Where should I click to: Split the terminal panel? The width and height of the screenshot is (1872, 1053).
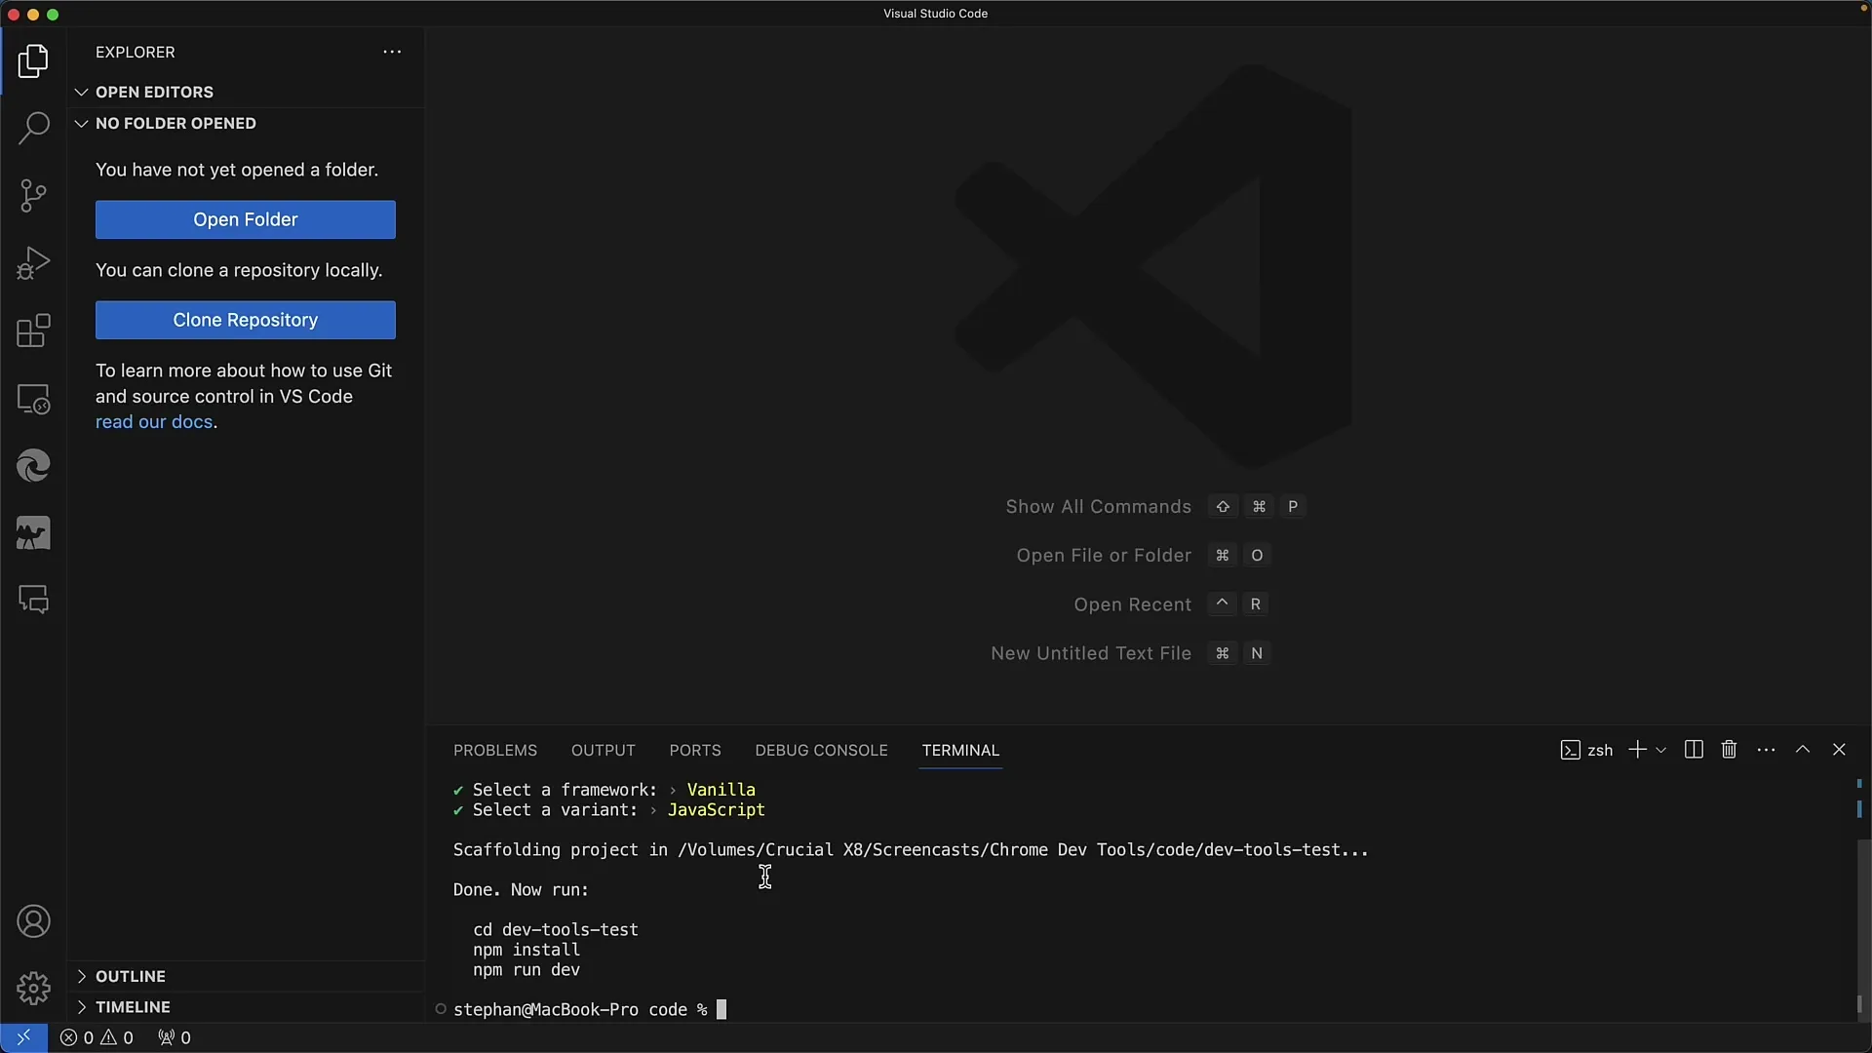(1694, 749)
